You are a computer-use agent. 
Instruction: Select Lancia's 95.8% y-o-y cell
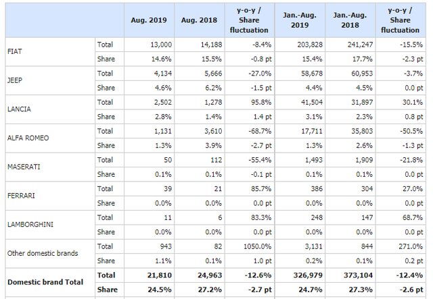click(x=250, y=102)
